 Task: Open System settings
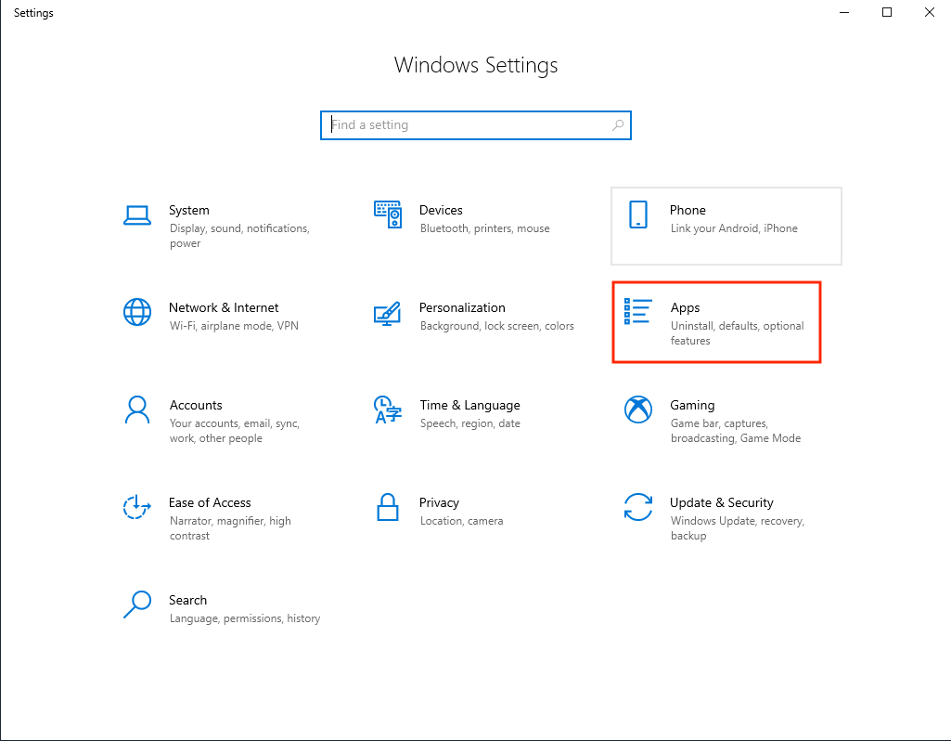tap(189, 210)
